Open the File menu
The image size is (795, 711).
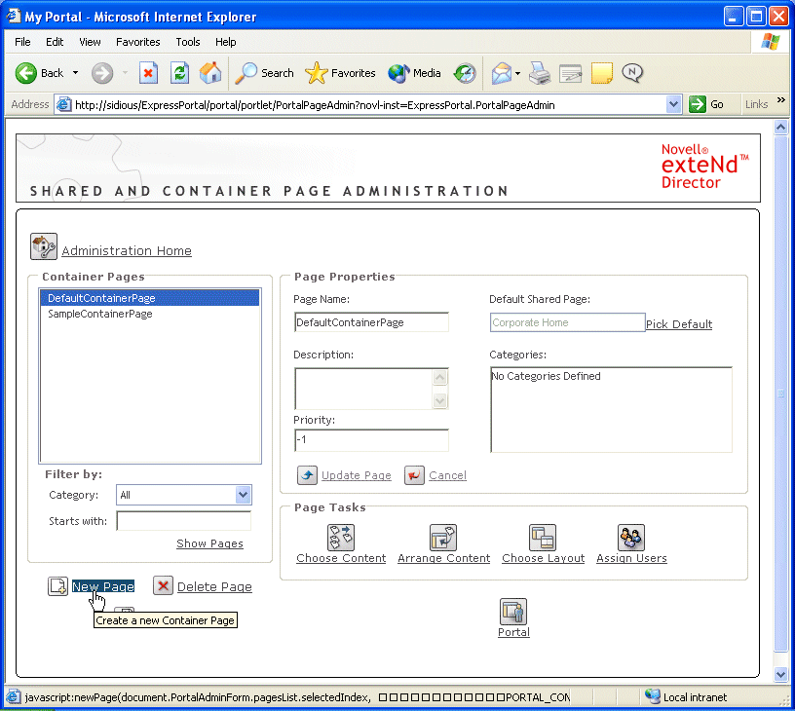tap(22, 42)
